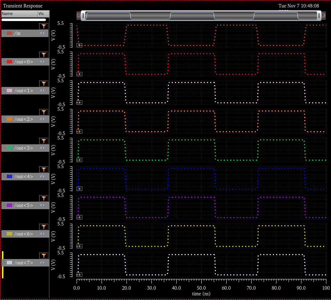Viewport: 331px width, 300px height.
Task: Click the Vis column header
Action: coord(43,14)
